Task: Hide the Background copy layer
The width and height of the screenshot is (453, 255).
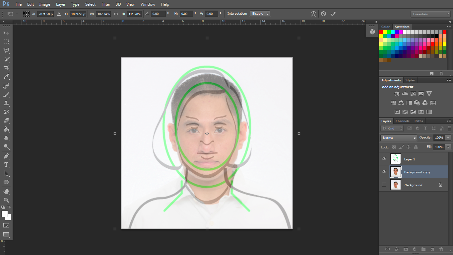Action: [384, 172]
